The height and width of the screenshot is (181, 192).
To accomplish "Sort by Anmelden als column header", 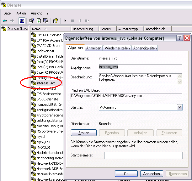I will click(157, 29).
